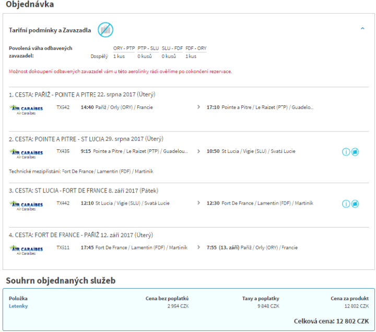The image size is (376, 332).
Task: Click info icon for St Lucia Vigie arrival flight
Action: point(346,152)
